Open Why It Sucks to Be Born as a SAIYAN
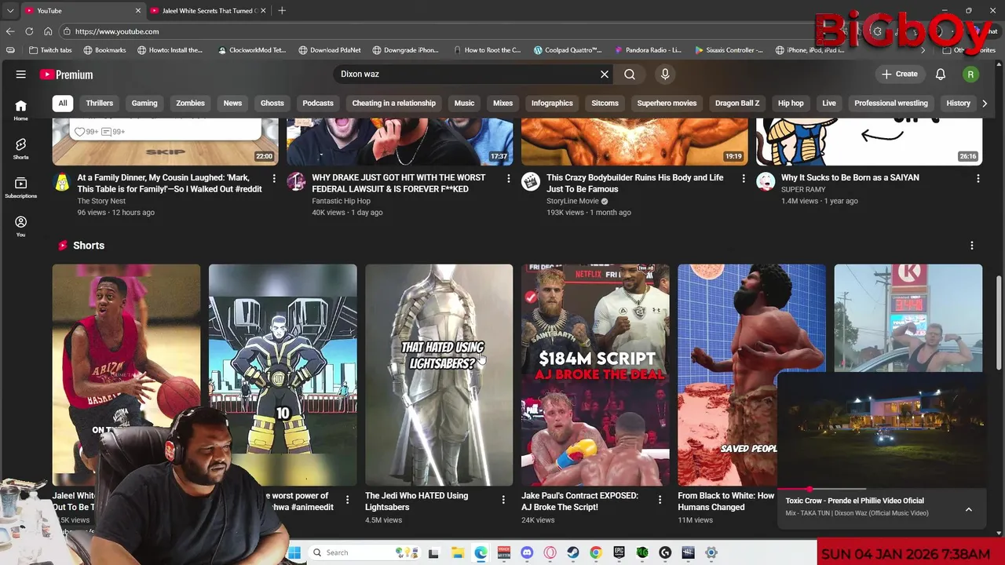The image size is (1005, 565). (x=850, y=177)
